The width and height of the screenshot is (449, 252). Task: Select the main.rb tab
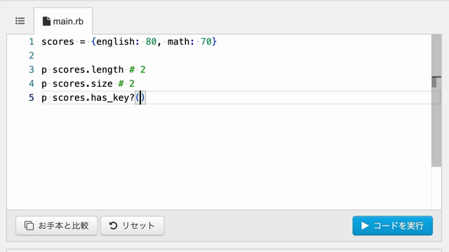pos(63,21)
